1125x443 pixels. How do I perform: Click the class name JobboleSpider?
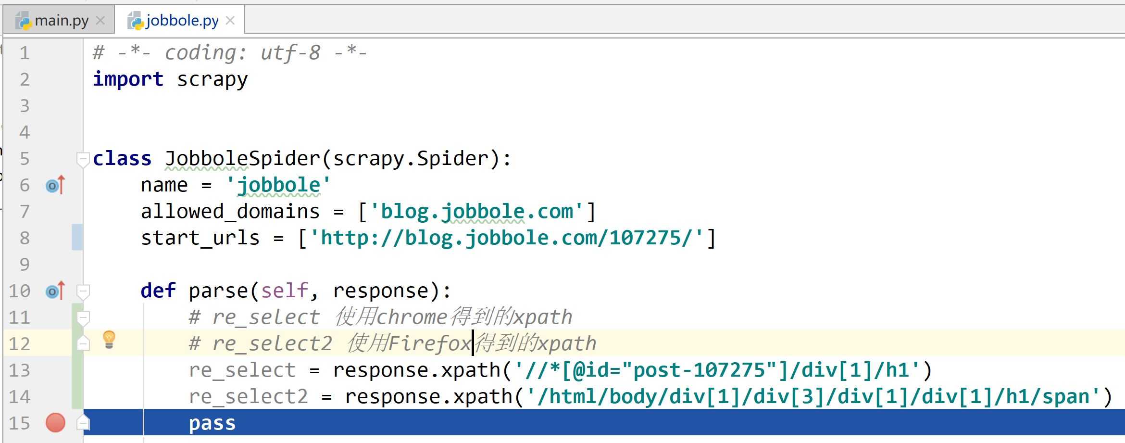[x=242, y=159]
